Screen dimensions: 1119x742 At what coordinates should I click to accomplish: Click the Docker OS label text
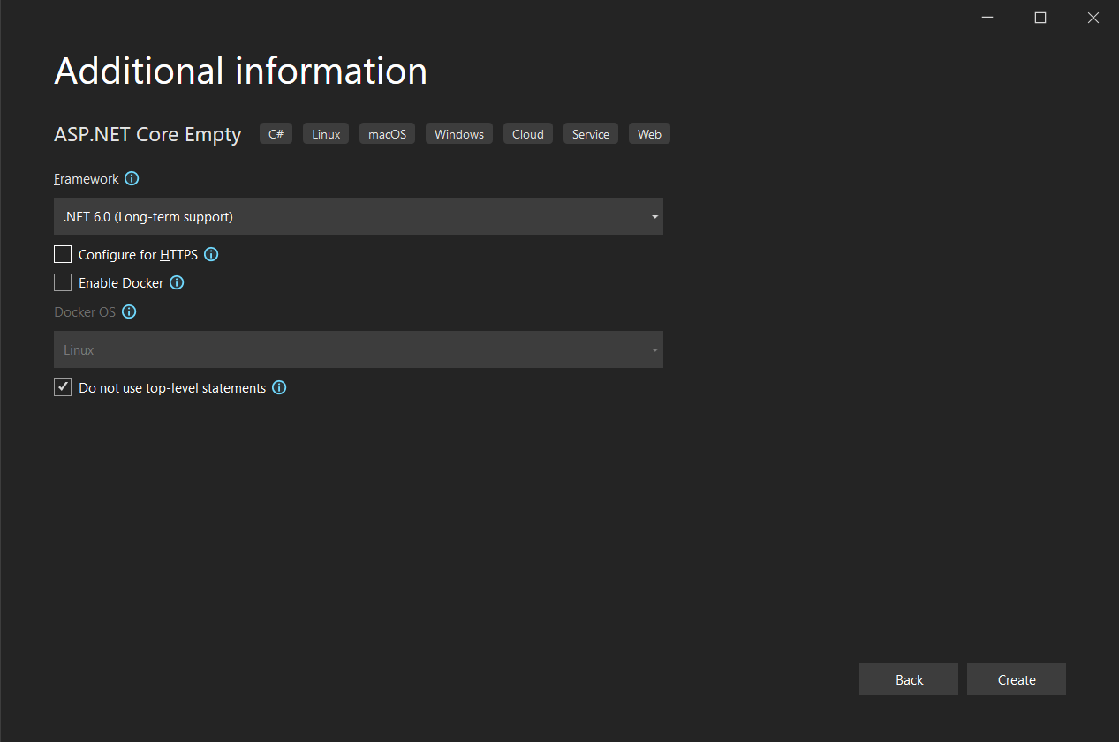(85, 311)
